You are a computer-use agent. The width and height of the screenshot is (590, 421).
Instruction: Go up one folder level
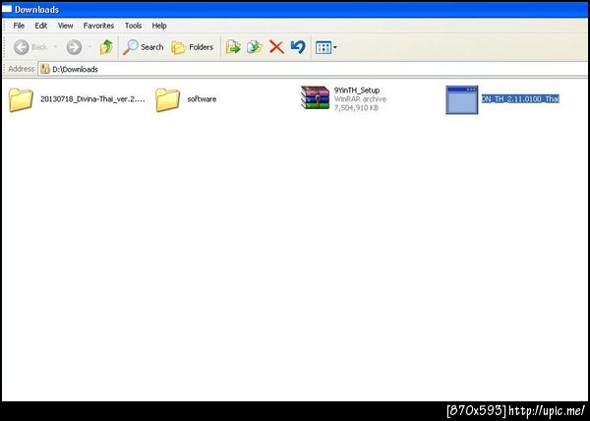point(106,47)
